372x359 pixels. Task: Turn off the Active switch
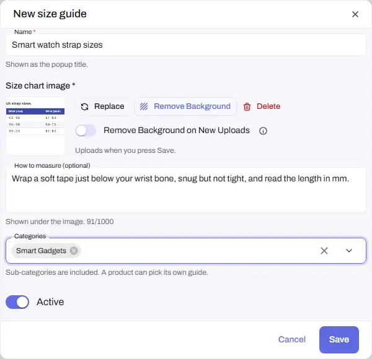17,302
